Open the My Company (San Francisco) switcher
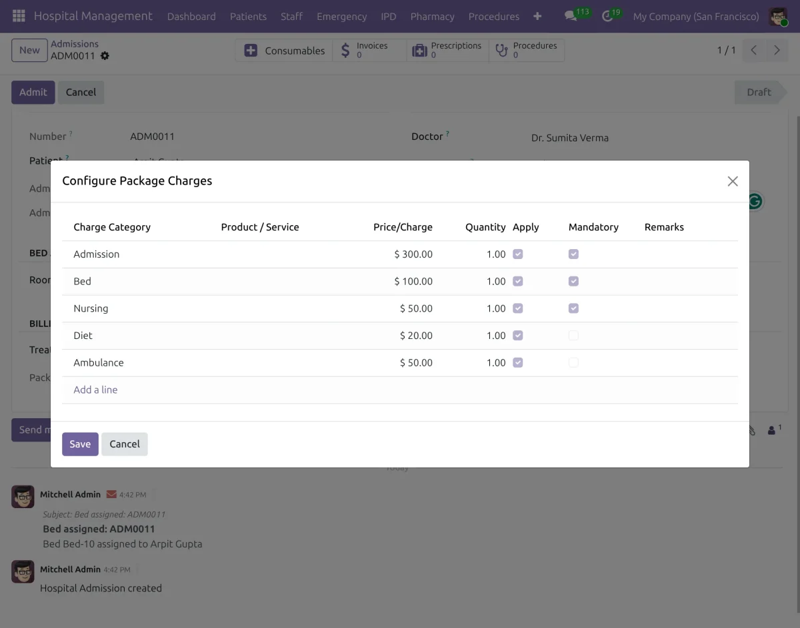800x628 pixels. coord(696,16)
